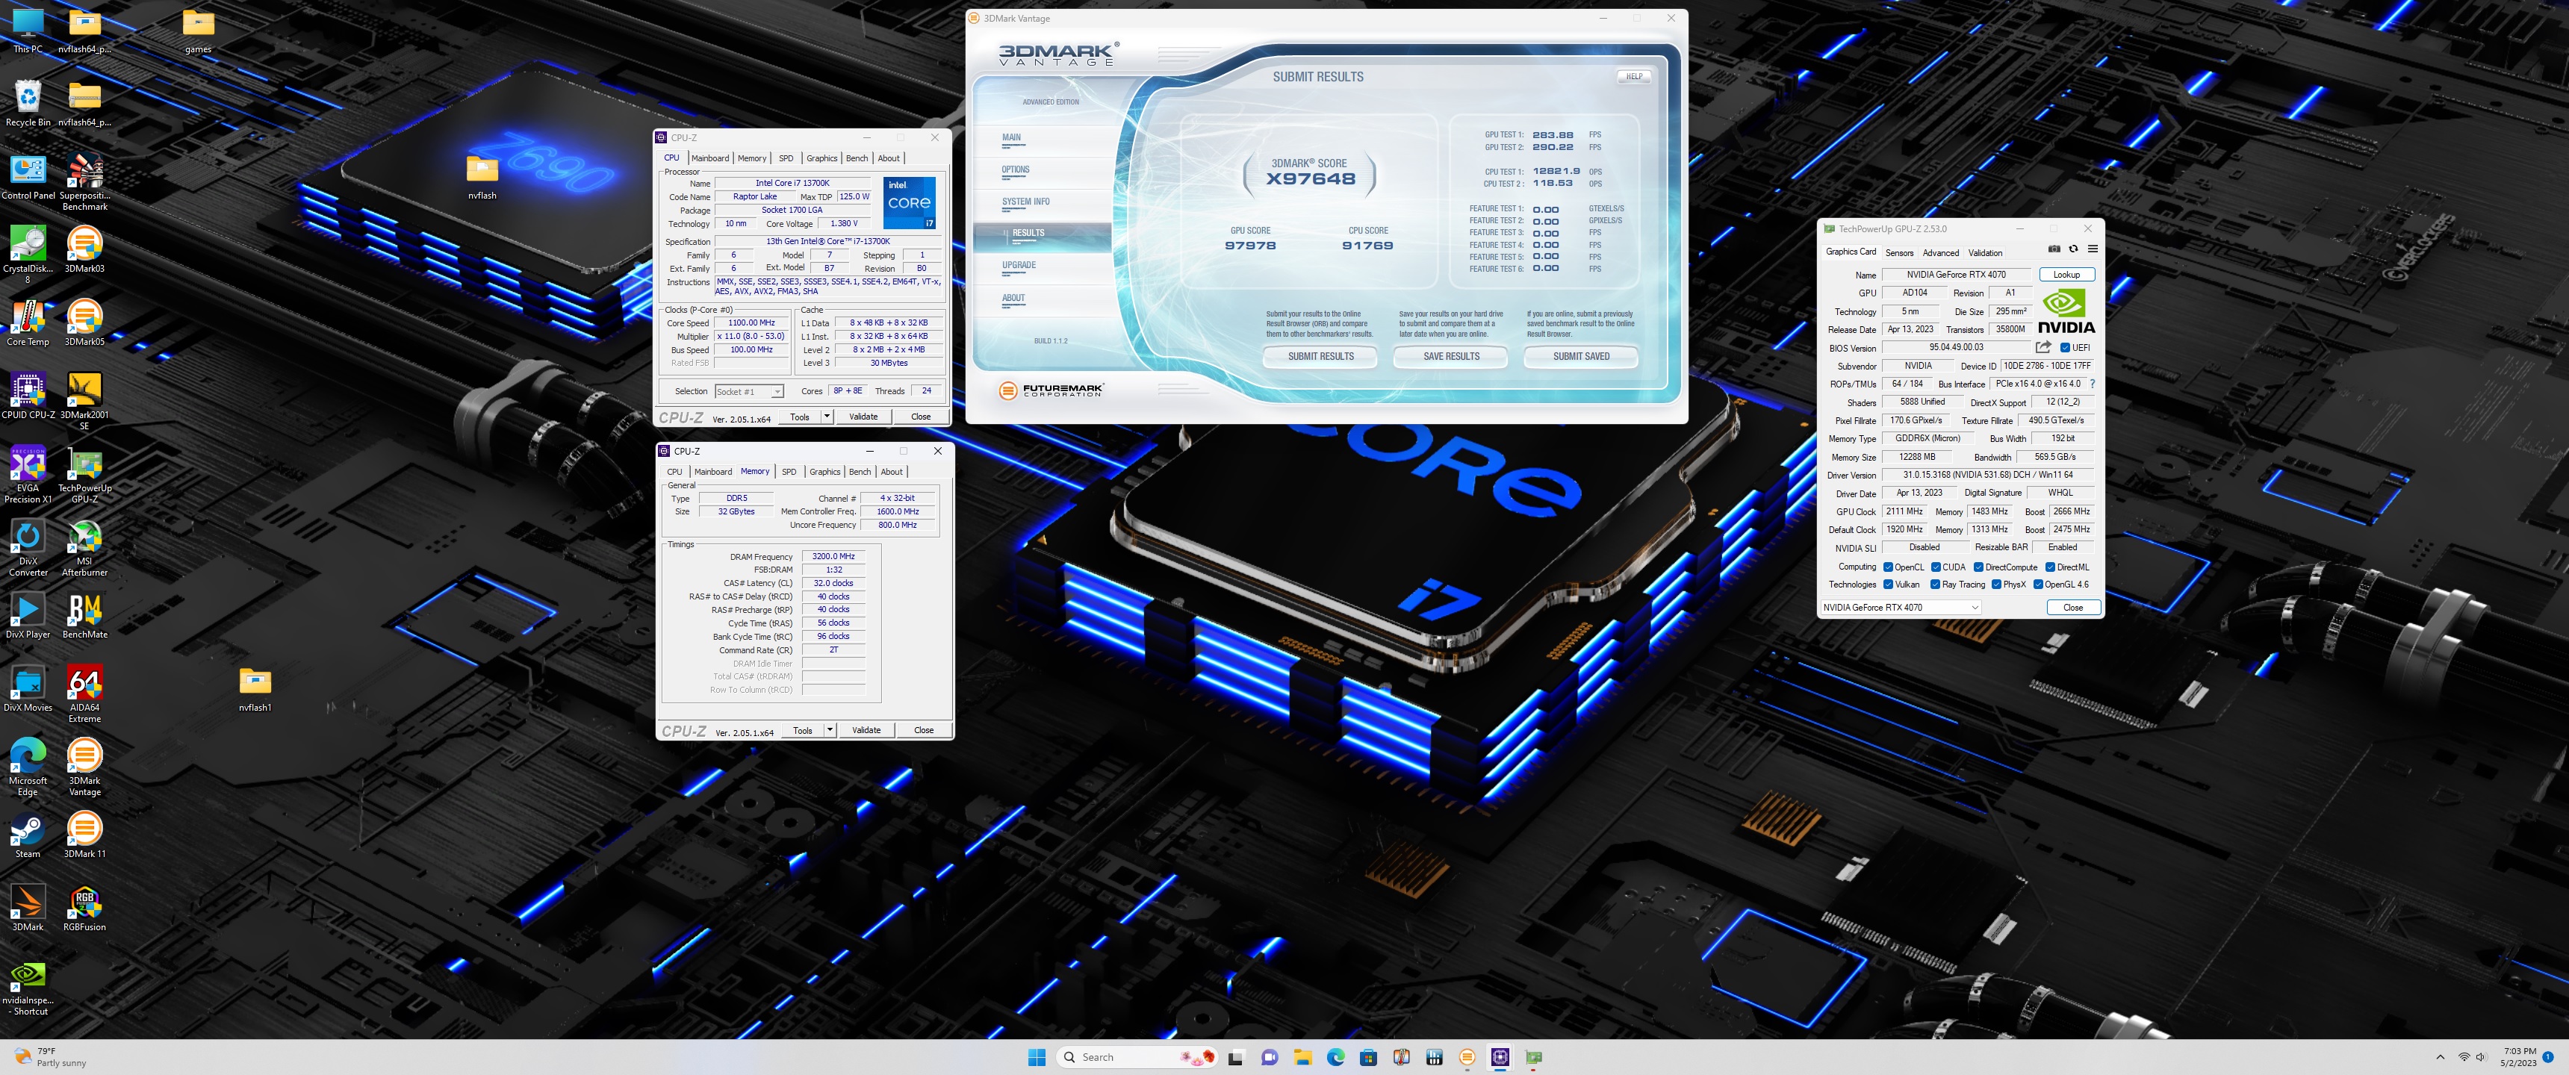Open the Sensors tab in GPU-Z
The height and width of the screenshot is (1075, 2569).
pyautogui.click(x=1900, y=252)
